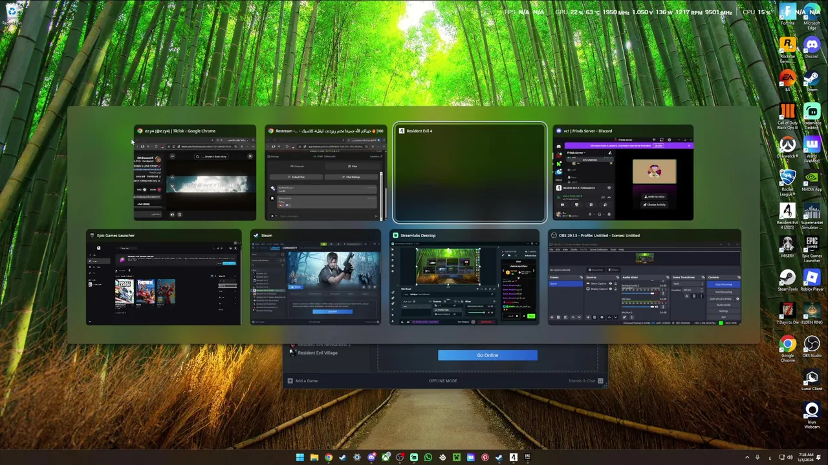828x465 pixels.
Task: Select the NVIDIA App desktop shortcut
Action: coord(812,181)
